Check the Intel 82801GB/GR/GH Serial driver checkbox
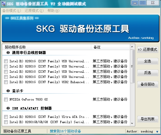 coord(6,122)
